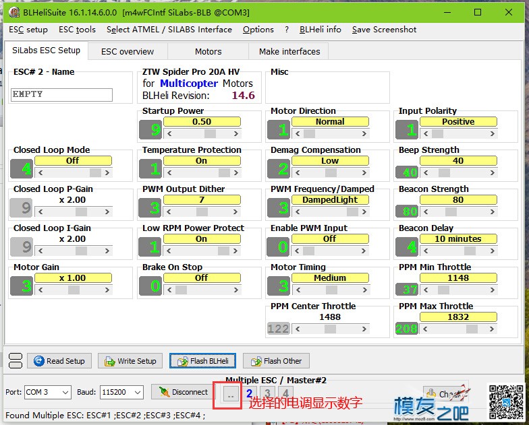This screenshot has height=425, width=529.
Task: Click the Beacon Delay slider thumb
Action: click(470, 251)
